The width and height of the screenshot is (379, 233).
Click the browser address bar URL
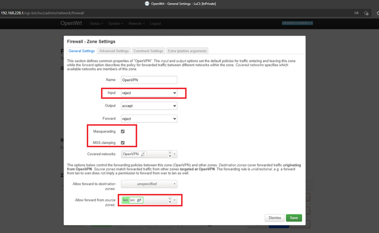point(43,13)
